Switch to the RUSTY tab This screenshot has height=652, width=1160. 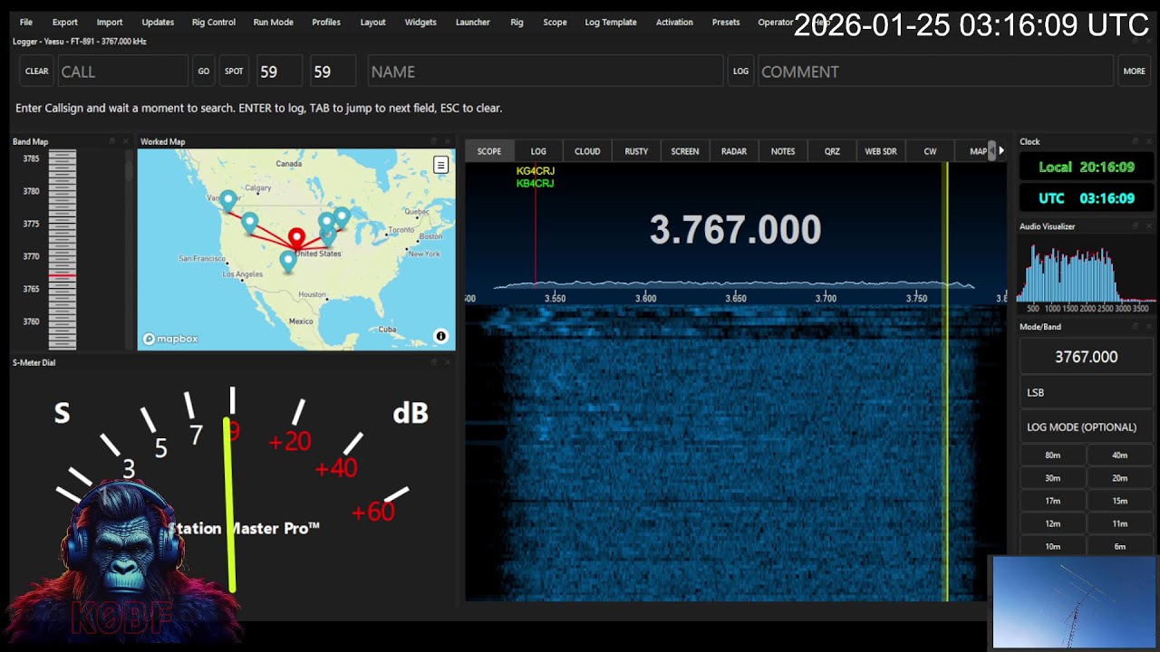[636, 151]
